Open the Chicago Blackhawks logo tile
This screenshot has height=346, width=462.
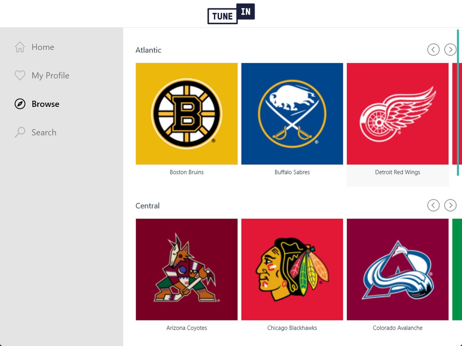tap(292, 269)
